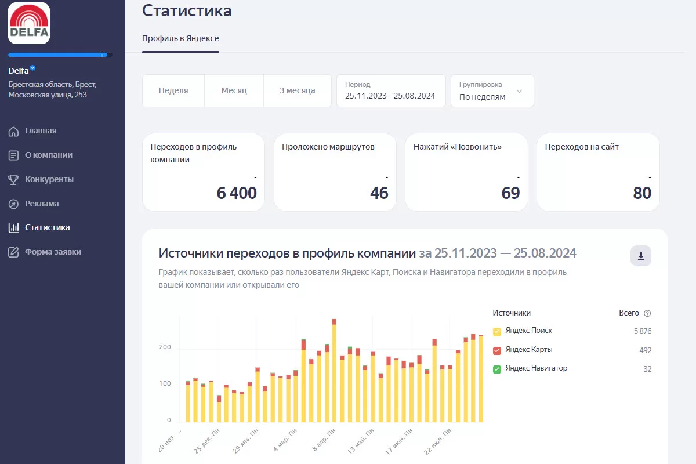Click the DELFA company logo

tap(29, 23)
